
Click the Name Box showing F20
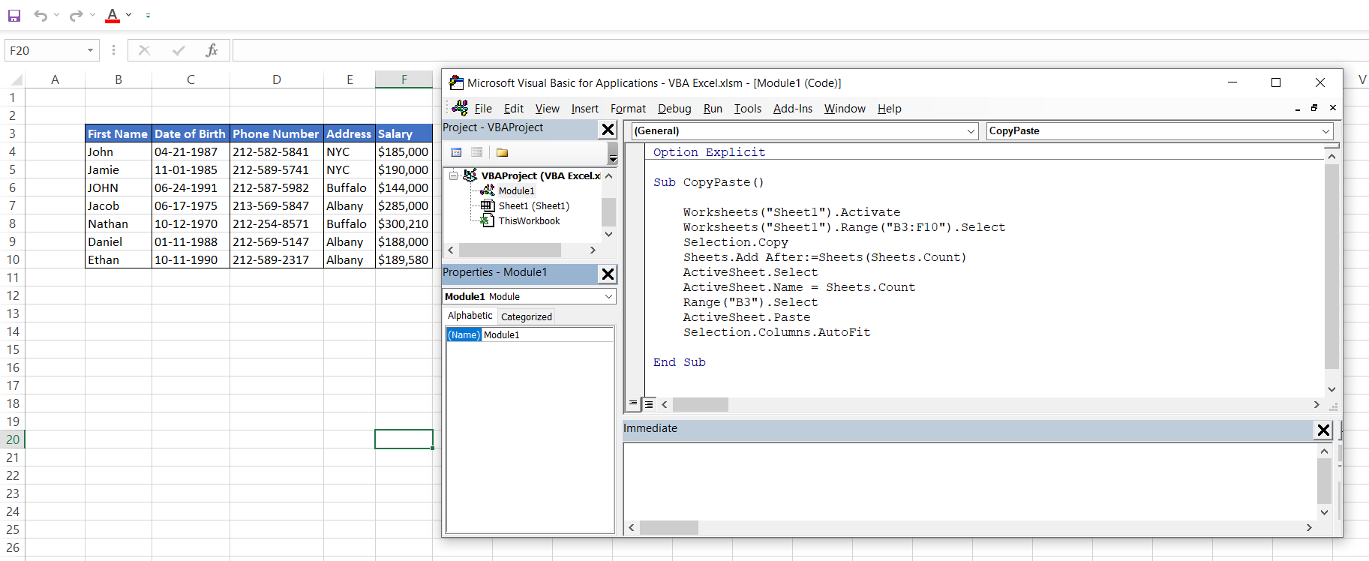[x=44, y=50]
